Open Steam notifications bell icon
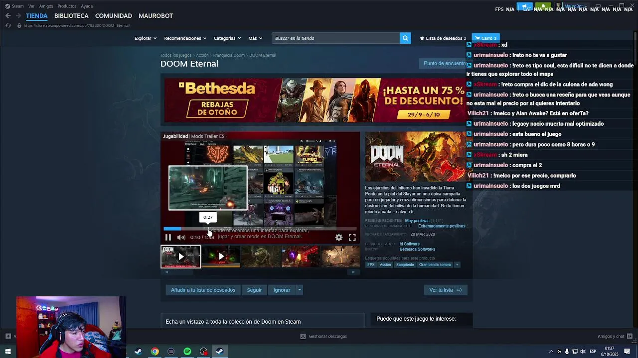638x358 pixels. tap(543, 6)
